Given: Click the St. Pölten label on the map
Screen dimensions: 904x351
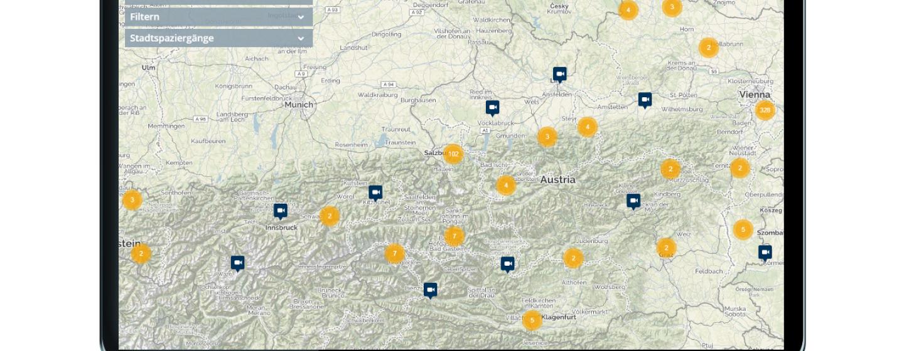Looking at the screenshot, I should click(684, 95).
